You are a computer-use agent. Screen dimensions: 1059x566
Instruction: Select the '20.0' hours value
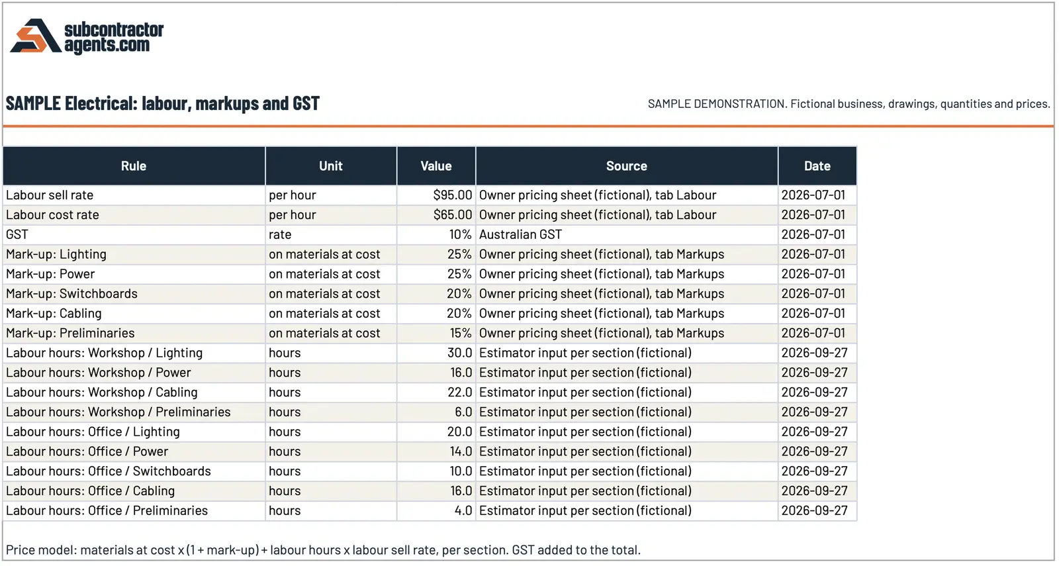click(436, 432)
